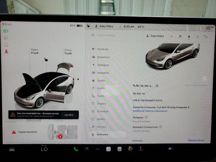Open Release Notes link

[x=196, y=140]
